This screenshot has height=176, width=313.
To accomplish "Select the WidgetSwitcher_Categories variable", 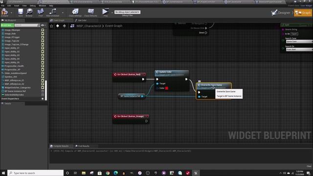I will click(18, 88).
